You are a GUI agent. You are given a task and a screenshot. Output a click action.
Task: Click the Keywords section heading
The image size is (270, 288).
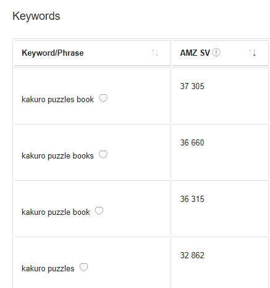(36, 16)
